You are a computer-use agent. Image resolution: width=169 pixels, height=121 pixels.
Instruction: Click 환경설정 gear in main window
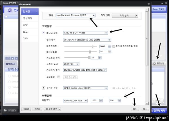[159, 64]
